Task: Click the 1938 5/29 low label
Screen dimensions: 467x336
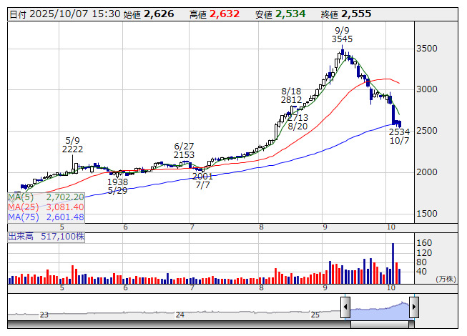Action: [117, 186]
